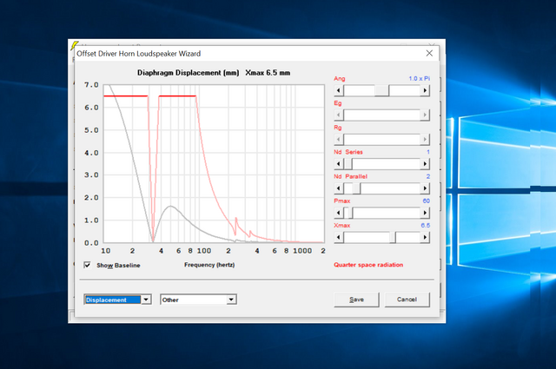This screenshot has height=369, width=556.
Task: Decrease Eg with left scrollbar arrow
Action: (339, 115)
